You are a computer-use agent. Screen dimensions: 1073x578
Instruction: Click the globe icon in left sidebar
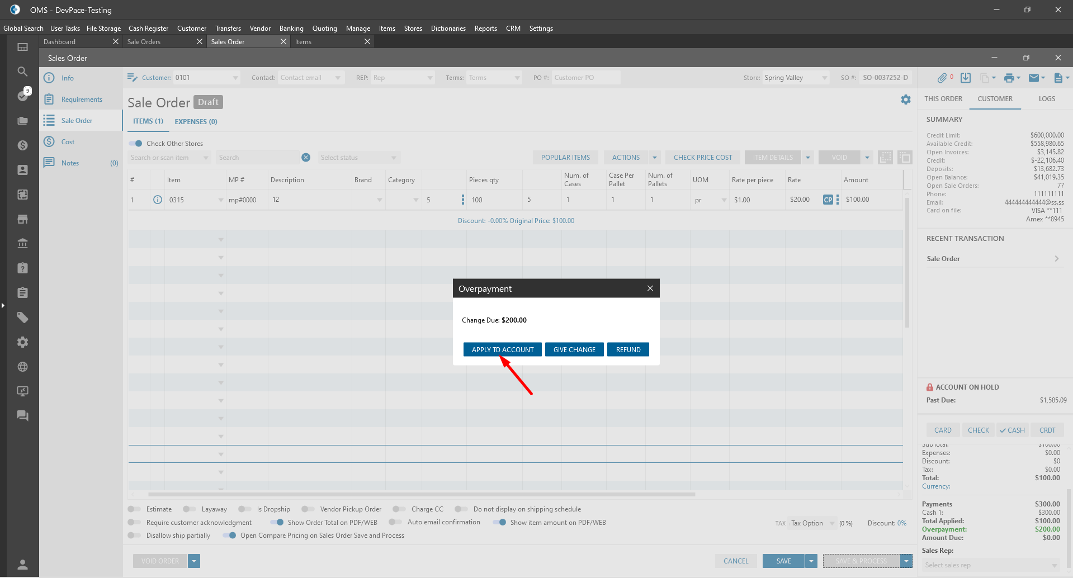click(22, 367)
